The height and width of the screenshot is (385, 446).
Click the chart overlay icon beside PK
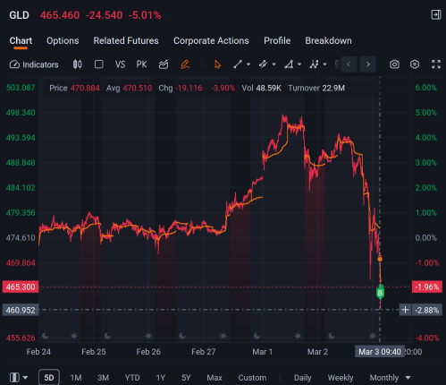pos(164,64)
